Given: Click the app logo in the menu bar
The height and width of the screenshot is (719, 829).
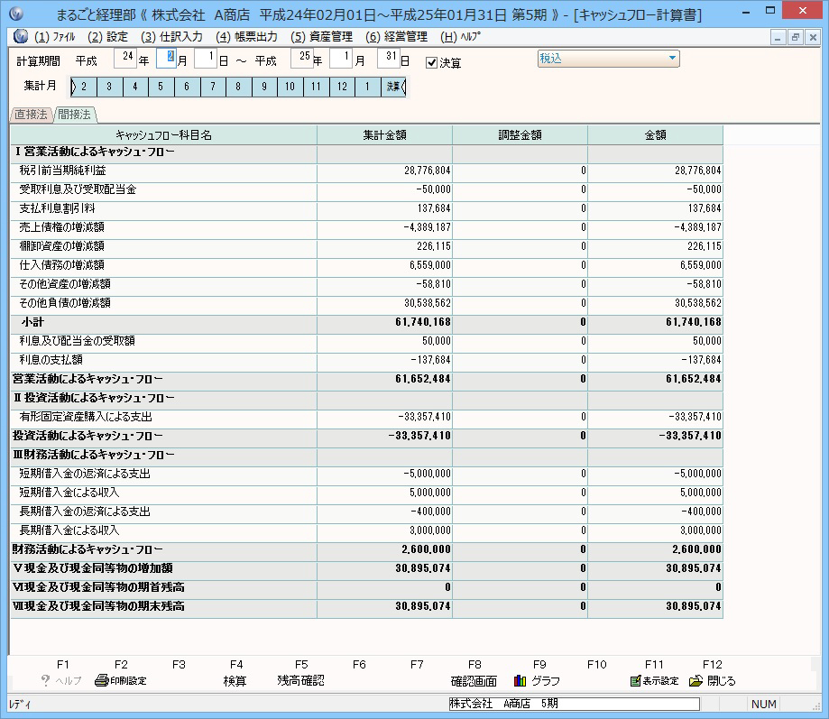Looking at the screenshot, I should [20, 36].
